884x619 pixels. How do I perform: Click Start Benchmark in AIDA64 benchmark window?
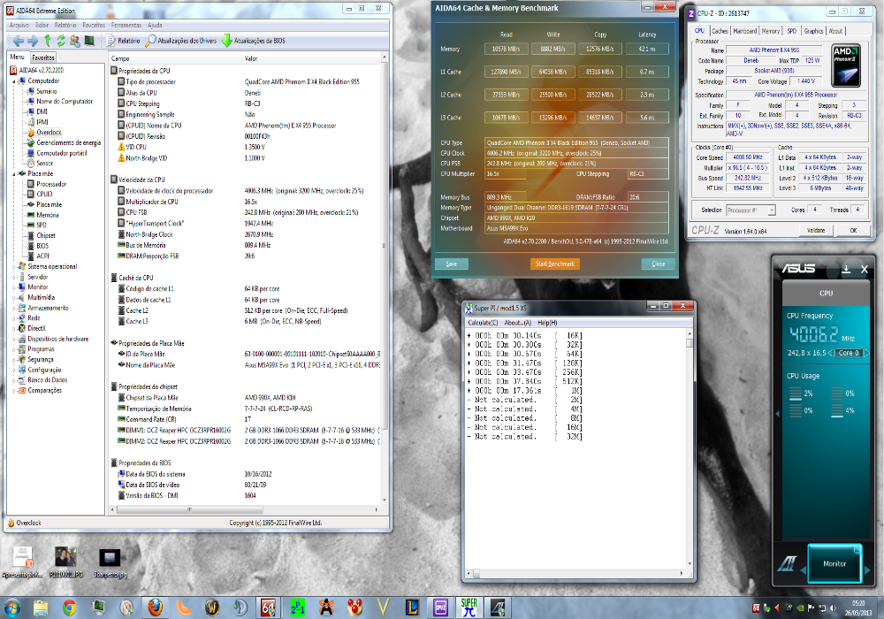555,264
